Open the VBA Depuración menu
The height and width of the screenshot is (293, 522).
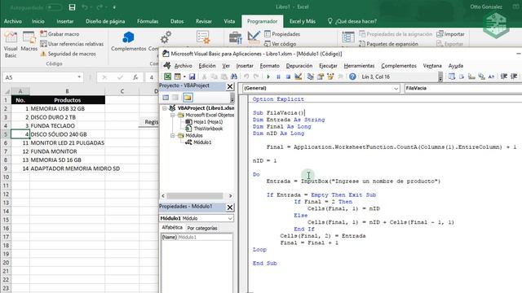pyautogui.click(x=299, y=66)
